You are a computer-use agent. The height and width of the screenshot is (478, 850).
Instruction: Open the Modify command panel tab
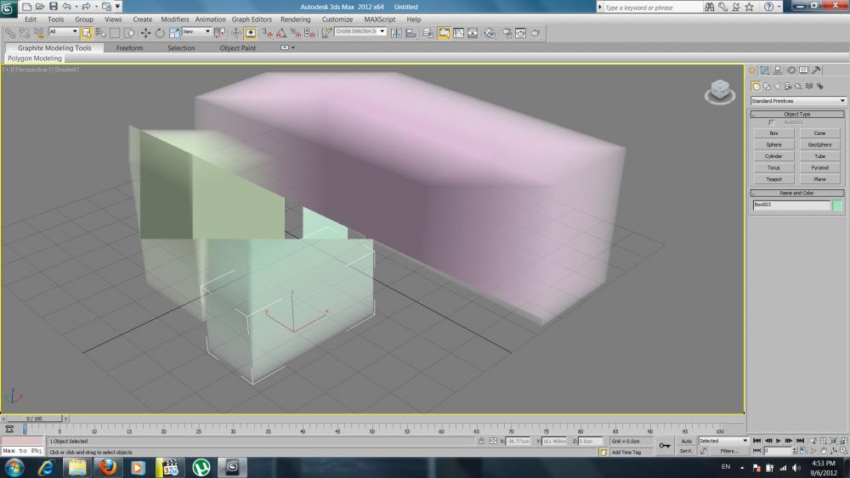coord(765,70)
